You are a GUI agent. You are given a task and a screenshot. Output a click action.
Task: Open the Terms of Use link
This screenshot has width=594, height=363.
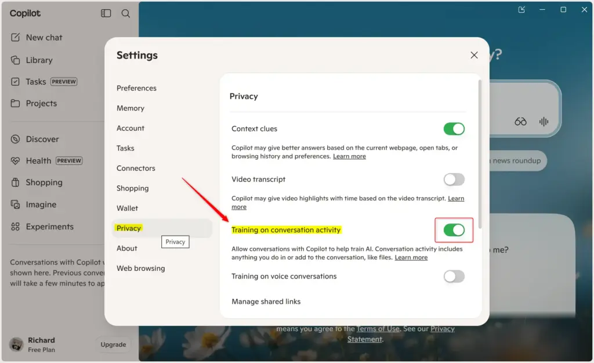[378, 329]
